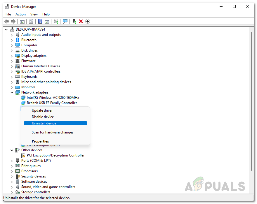Viewport: 257px width, 204px height.
Task: Click the Enable device toolbar icon
Action: (74, 21)
